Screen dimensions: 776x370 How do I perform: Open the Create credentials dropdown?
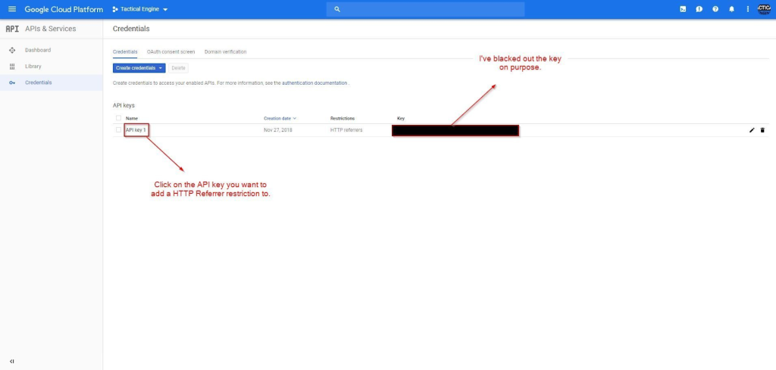pos(139,68)
